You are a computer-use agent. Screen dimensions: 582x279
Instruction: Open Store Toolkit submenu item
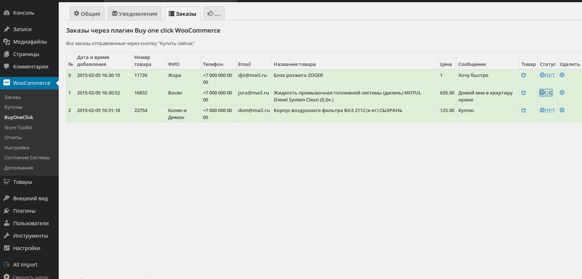(18, 128)
